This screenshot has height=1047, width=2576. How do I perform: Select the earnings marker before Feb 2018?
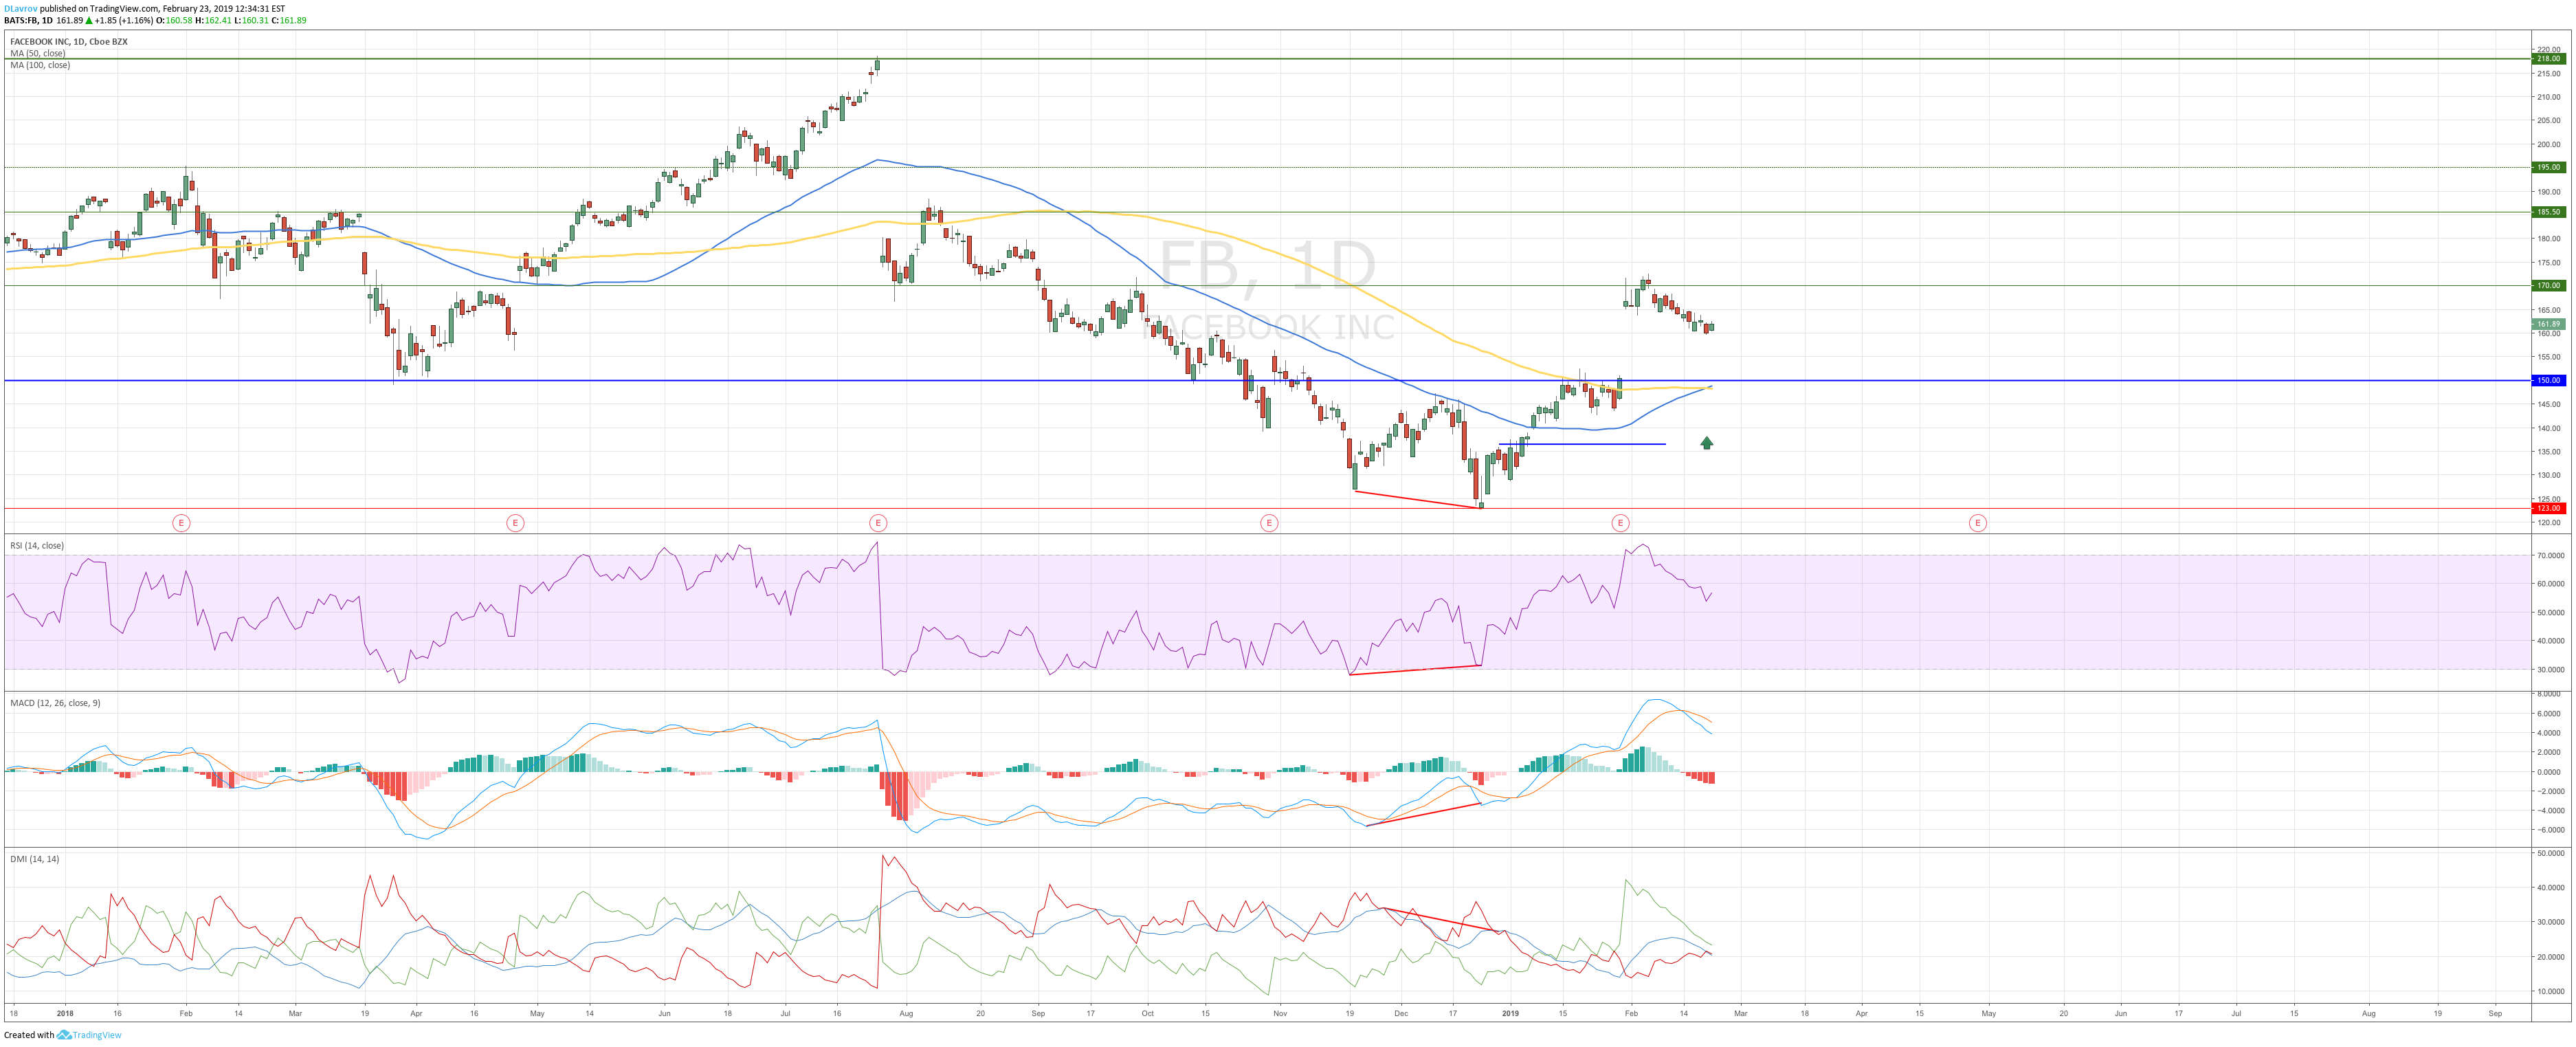[181, 523]
